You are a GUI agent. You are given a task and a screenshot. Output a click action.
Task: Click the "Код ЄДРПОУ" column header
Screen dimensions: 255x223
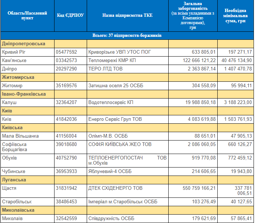coord(71,15)
